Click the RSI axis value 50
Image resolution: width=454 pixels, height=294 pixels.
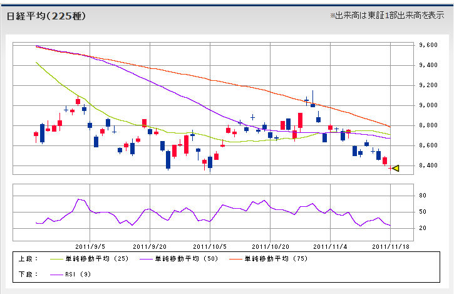(x=423, y=212)
